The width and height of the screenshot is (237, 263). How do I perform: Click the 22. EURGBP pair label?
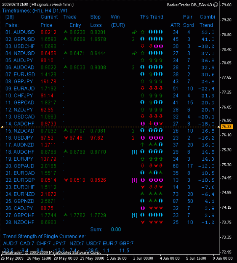point(20,180)
